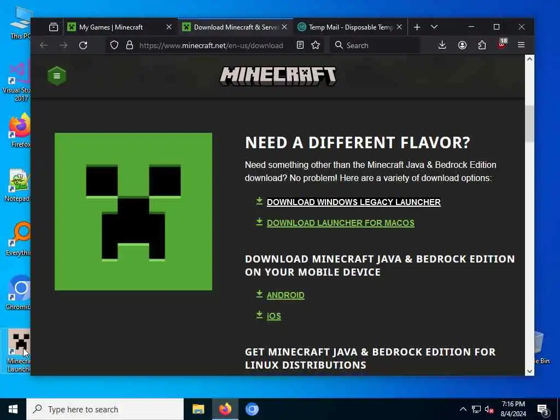
Task: Open the 7:16 PM clock and calendar
Action: pos(513,409)
